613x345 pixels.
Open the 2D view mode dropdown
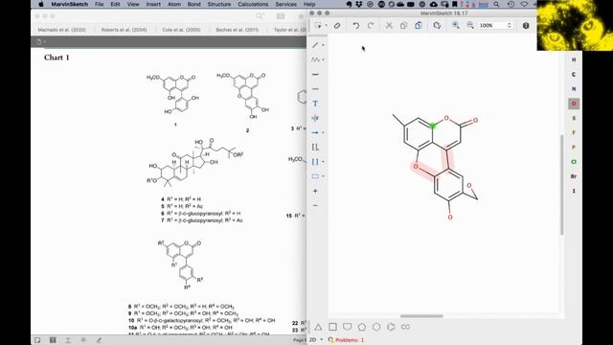click(x=316, y=340)
